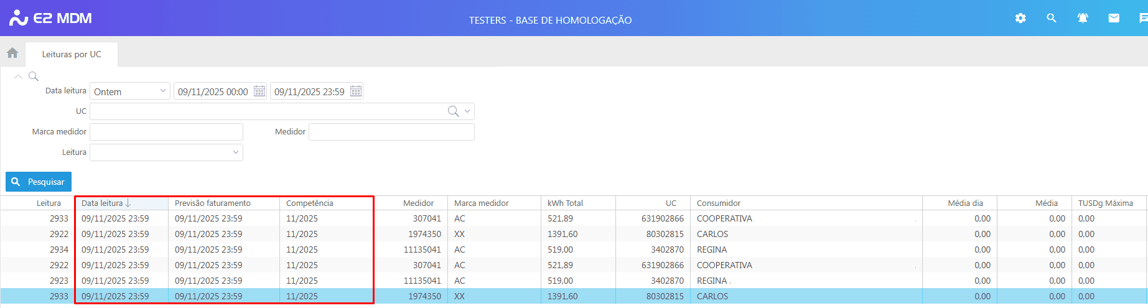This screenshot has width=1148, height=308.
Task: Click the Marca medidor input field
Action: click(166, 132)
